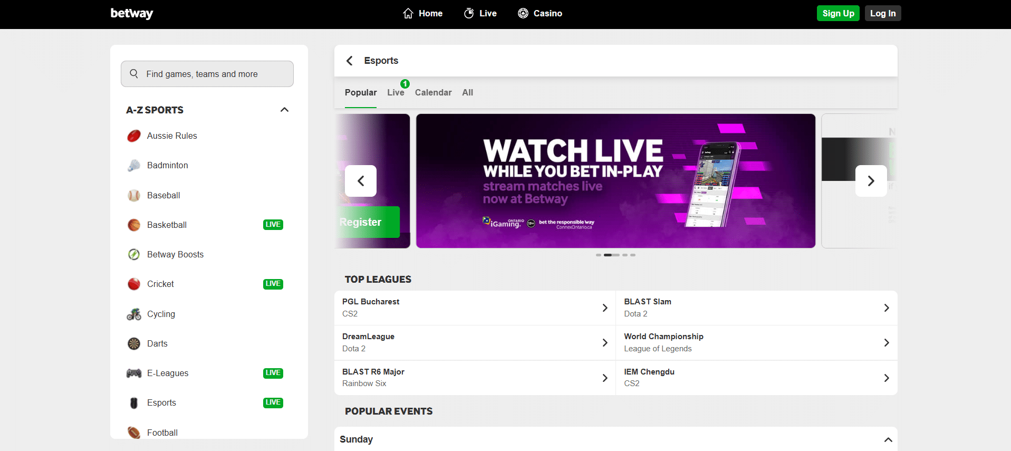Click the Casino chip icon
The image size is (1011, 451).
point(523,13)
